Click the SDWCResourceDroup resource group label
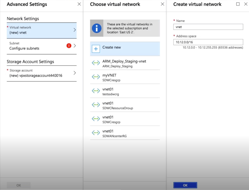Image resolution: width=249 pixels, height=190 pixels. click(118, 108)
